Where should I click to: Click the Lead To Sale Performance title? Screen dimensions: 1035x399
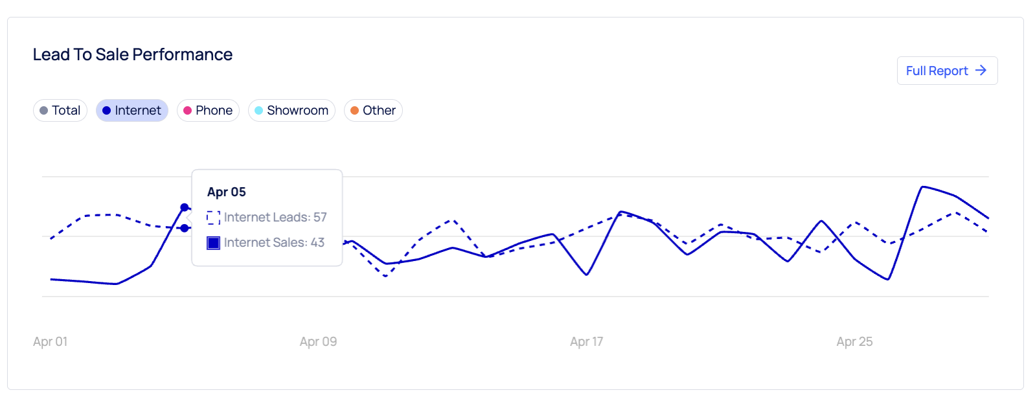click(x=132, y=54)
